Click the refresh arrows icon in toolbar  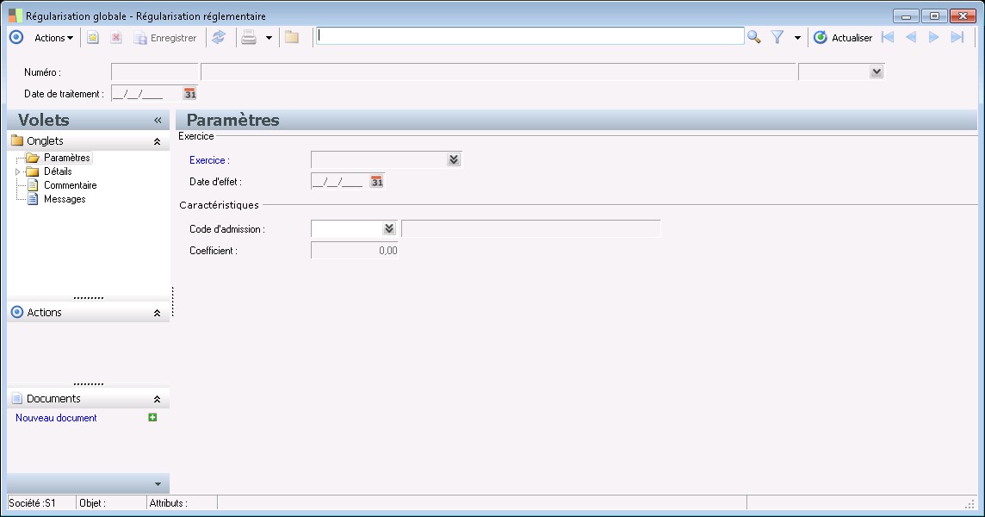[x=218, y=38]
